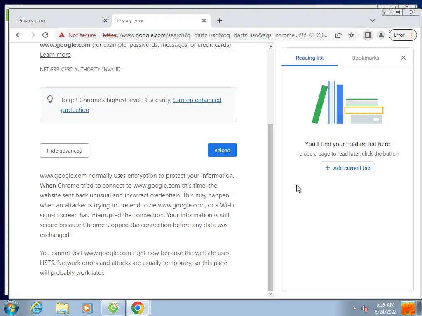The width and height of the screenshot is (422, 316).
Task: Click the vertical scrollbar thumb
Action: (270, 207)
